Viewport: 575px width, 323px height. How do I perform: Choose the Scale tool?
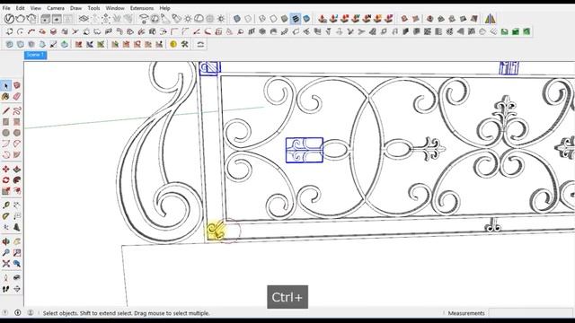5,191
